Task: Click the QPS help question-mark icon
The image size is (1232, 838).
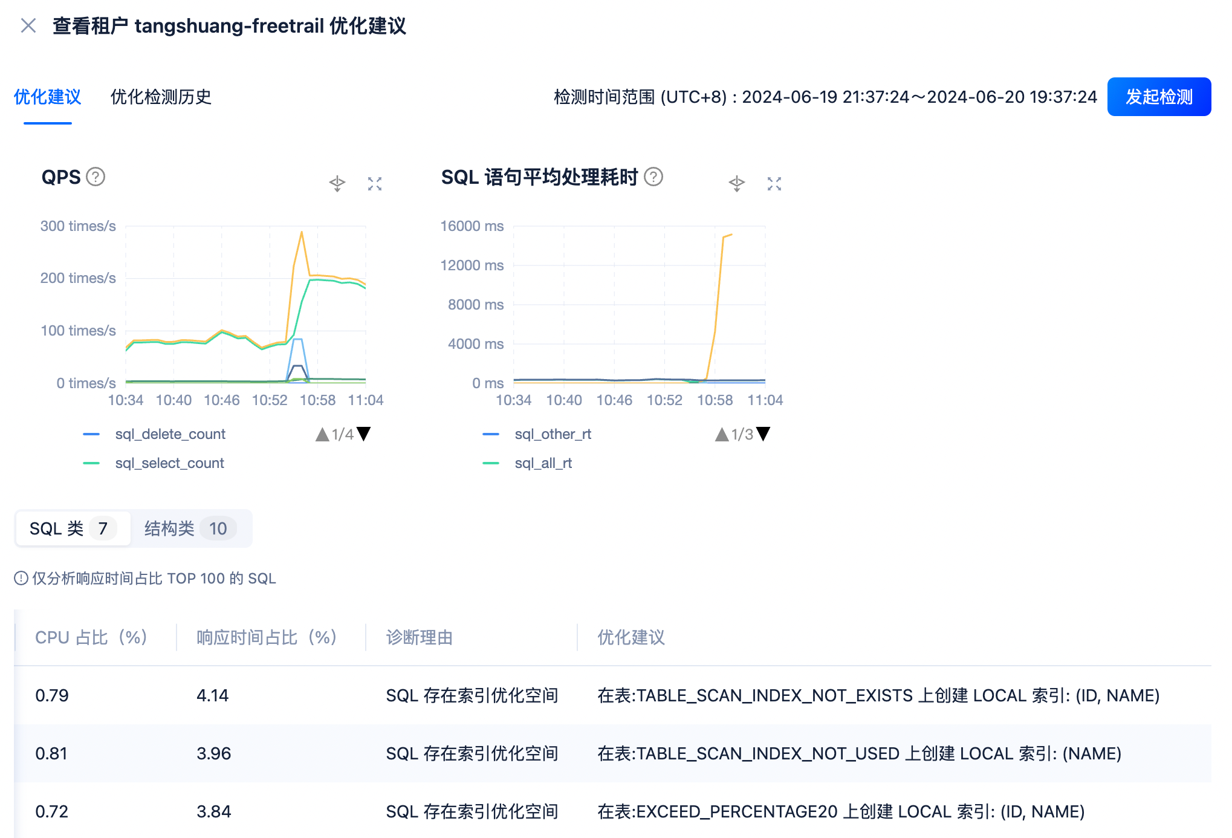Action: [96, 177]
